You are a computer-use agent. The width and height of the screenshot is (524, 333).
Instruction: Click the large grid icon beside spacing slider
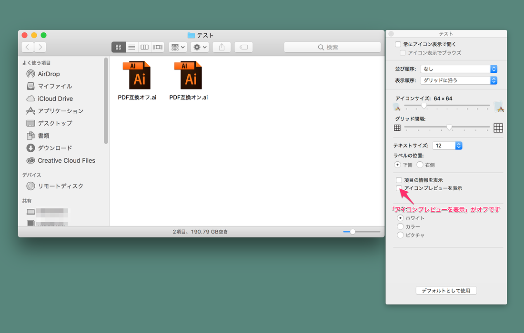coord(498,128)
